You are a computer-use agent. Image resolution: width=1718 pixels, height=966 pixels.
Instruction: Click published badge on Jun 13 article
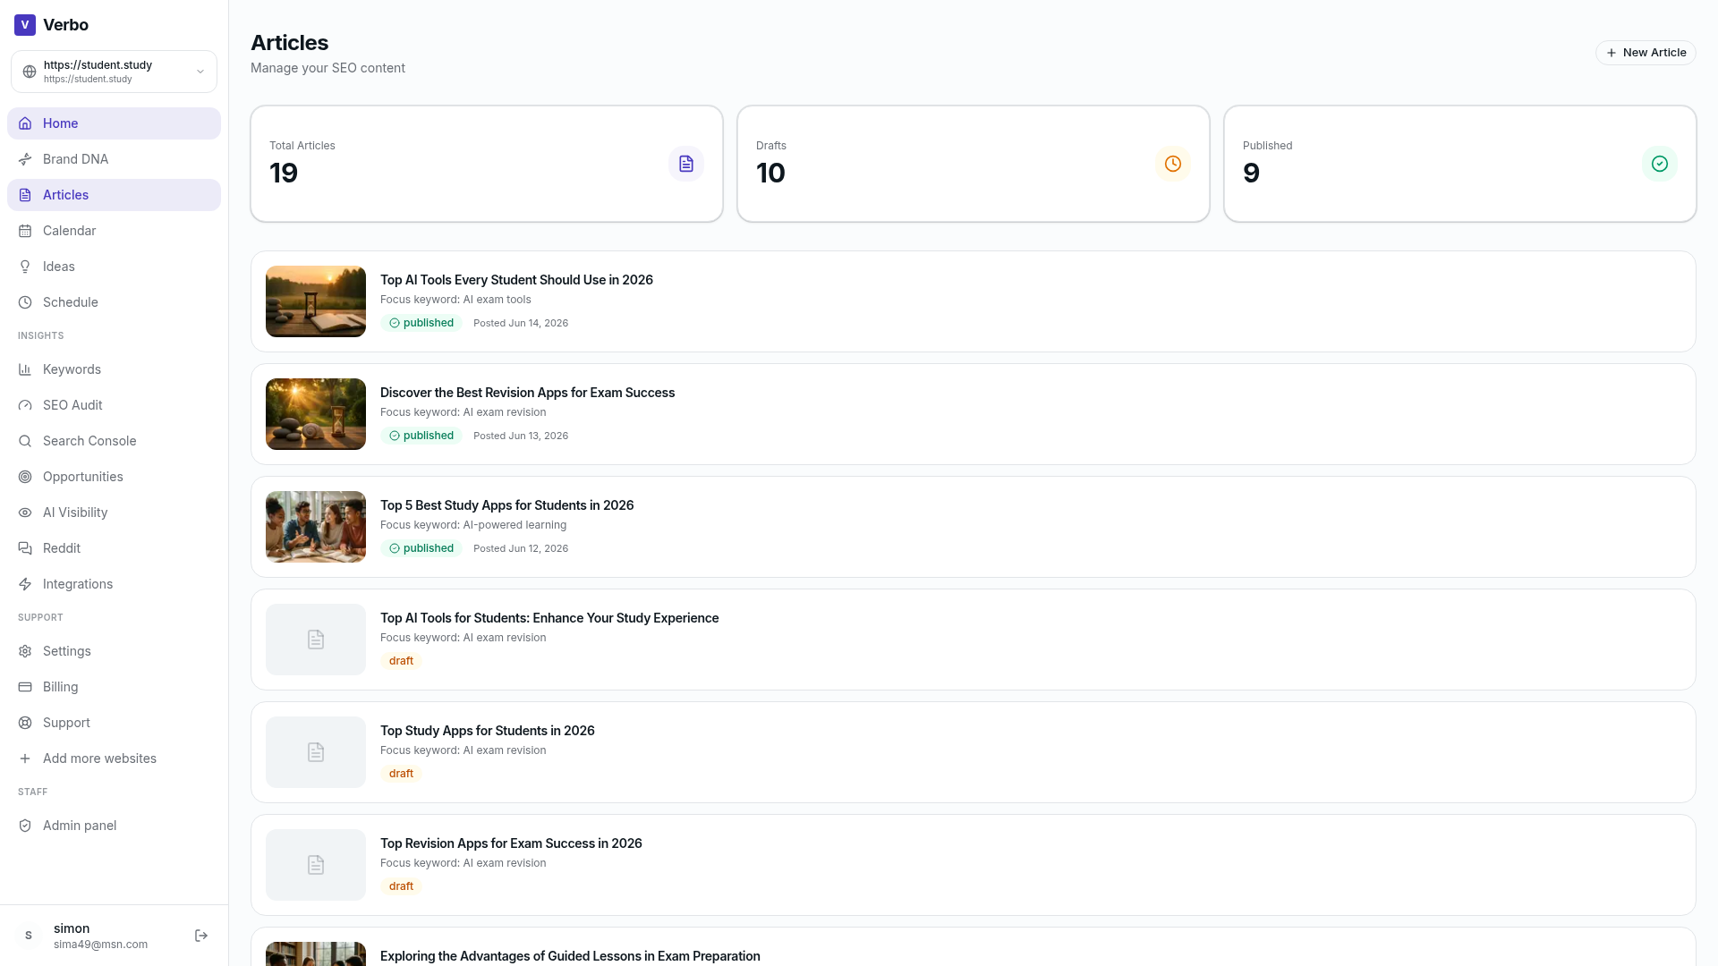coord(421,436)
